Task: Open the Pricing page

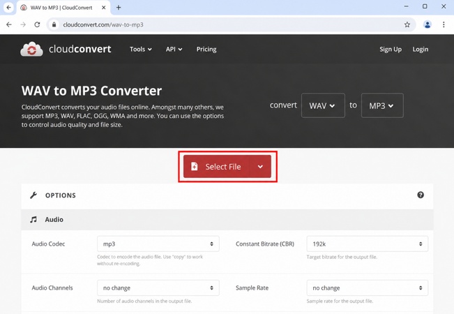Action: pyautogui.click(x=206, y=50)
